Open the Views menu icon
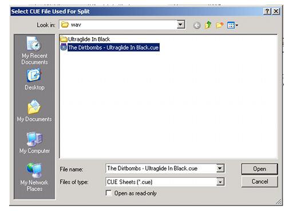293x211 pixels. pyautogui.click(x=232, y=25)
